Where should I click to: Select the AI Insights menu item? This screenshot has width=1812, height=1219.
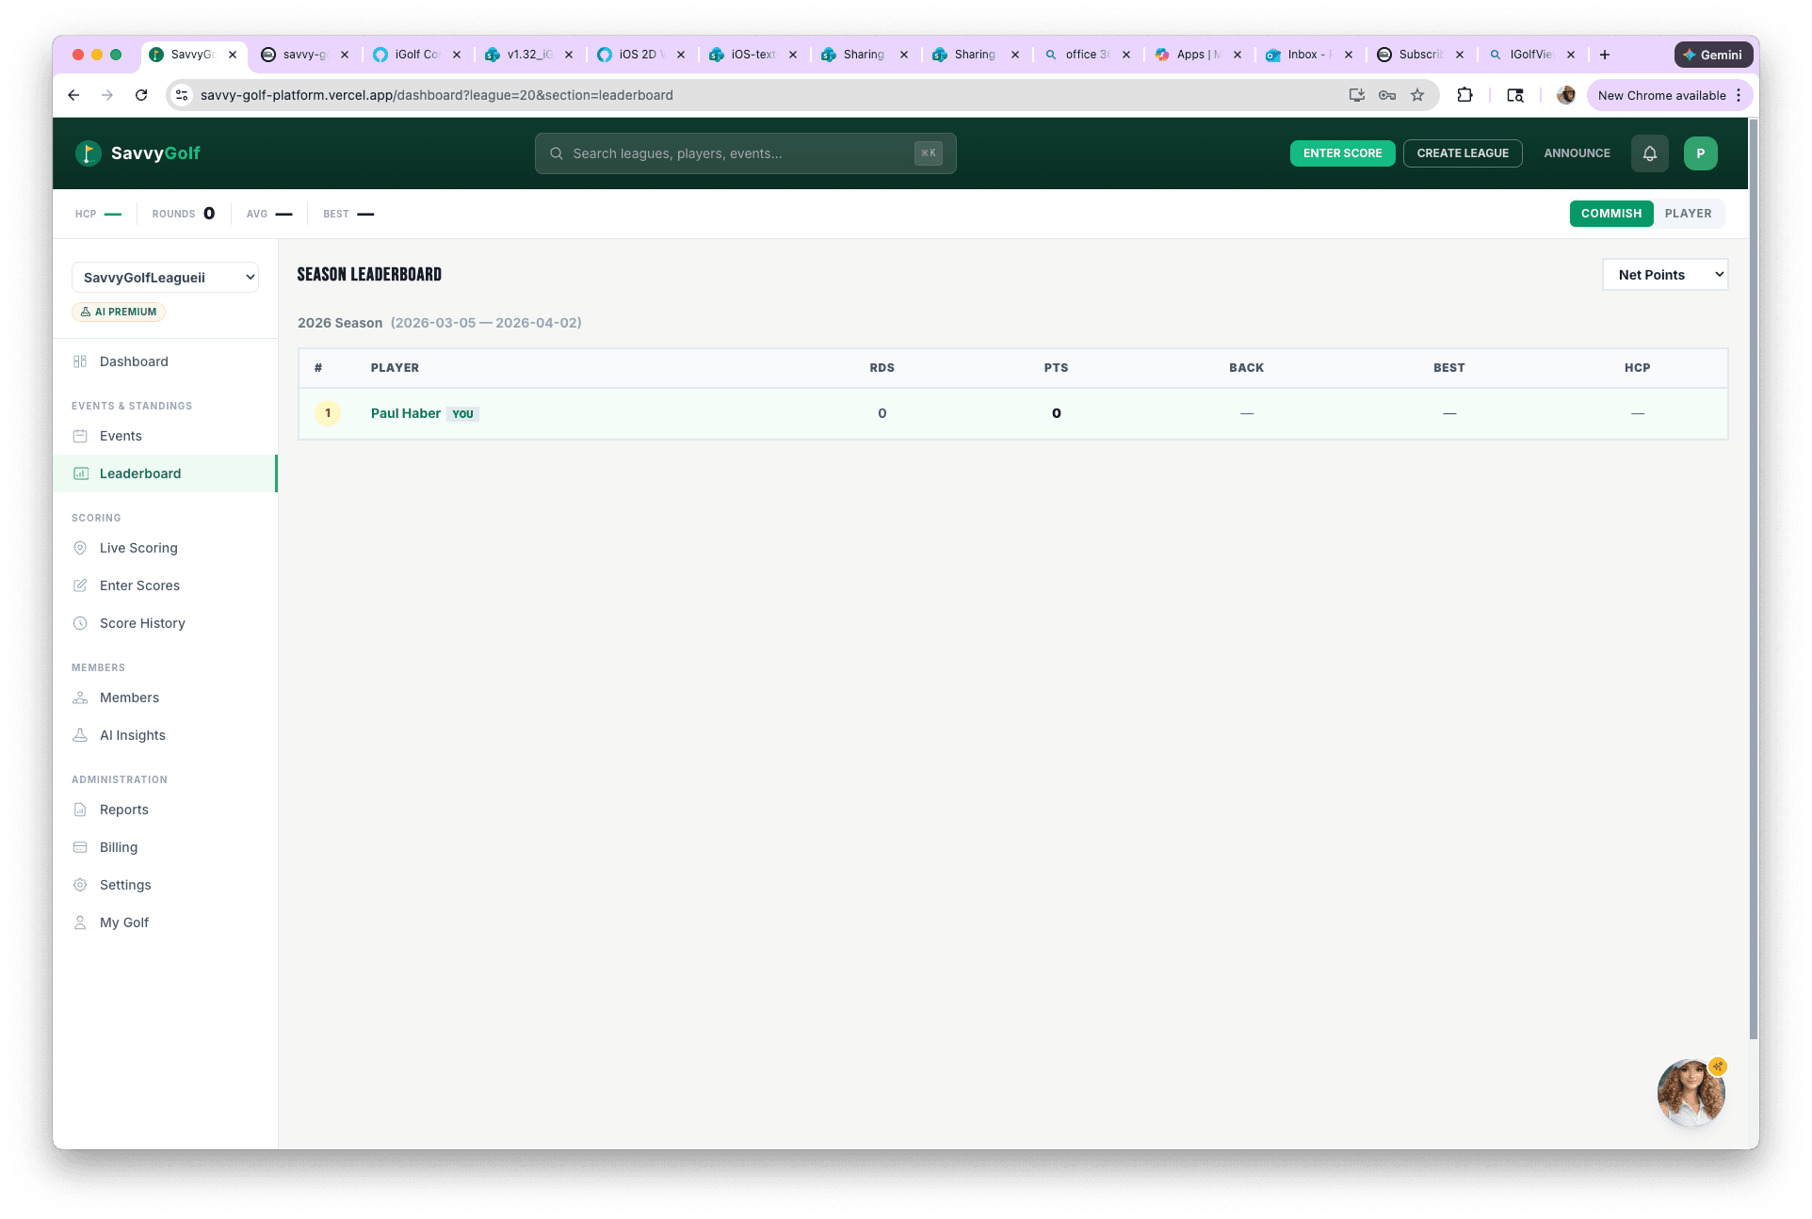(132, 735)
